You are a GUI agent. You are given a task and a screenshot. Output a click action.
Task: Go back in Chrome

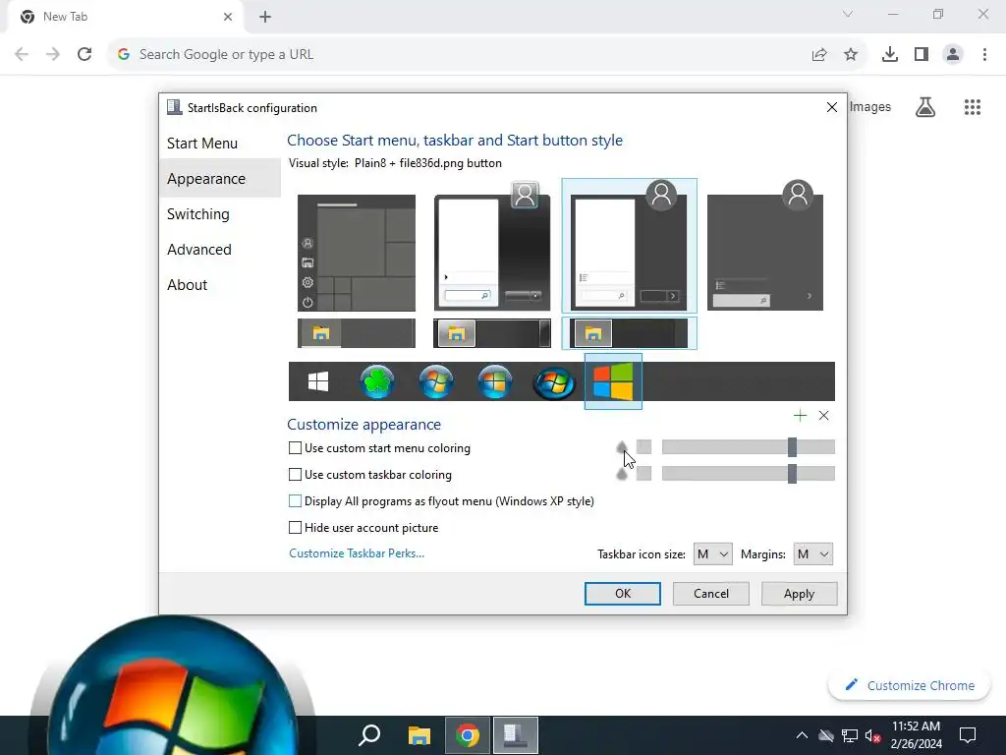pyautogui.click(x=22, y=54)
